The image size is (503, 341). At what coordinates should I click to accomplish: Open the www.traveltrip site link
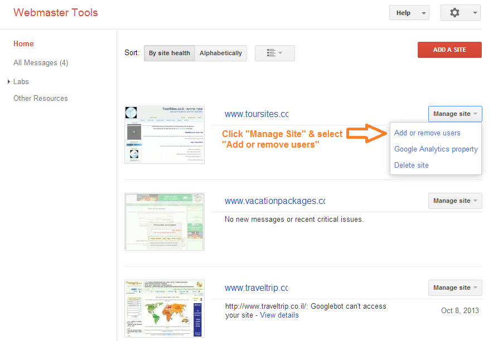[x=256, y=288]
